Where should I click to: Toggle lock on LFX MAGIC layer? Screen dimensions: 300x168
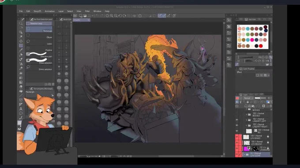268,136
